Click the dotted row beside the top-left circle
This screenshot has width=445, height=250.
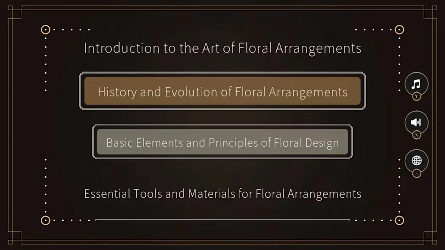72,30
